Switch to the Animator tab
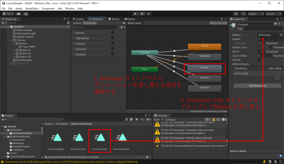 coord(96,19)
